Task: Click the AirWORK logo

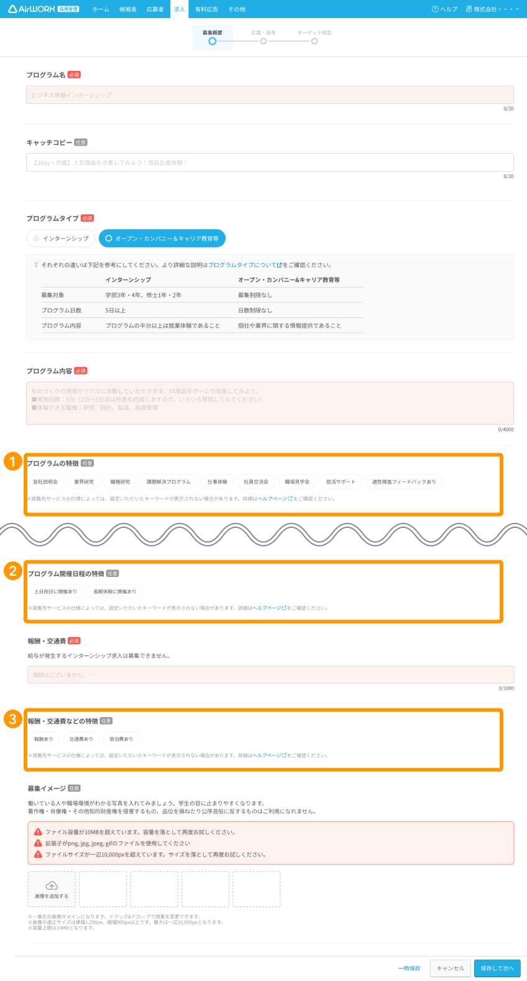Action: (44, 9)
